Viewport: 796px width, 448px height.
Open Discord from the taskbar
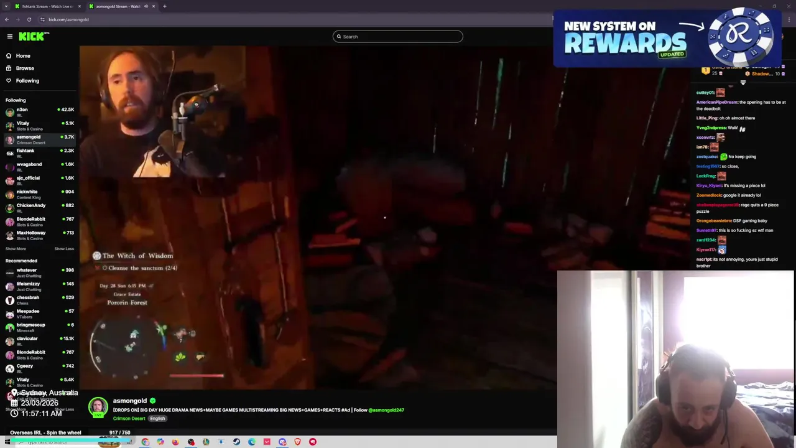pyautogui.click(x=282, y=442)
